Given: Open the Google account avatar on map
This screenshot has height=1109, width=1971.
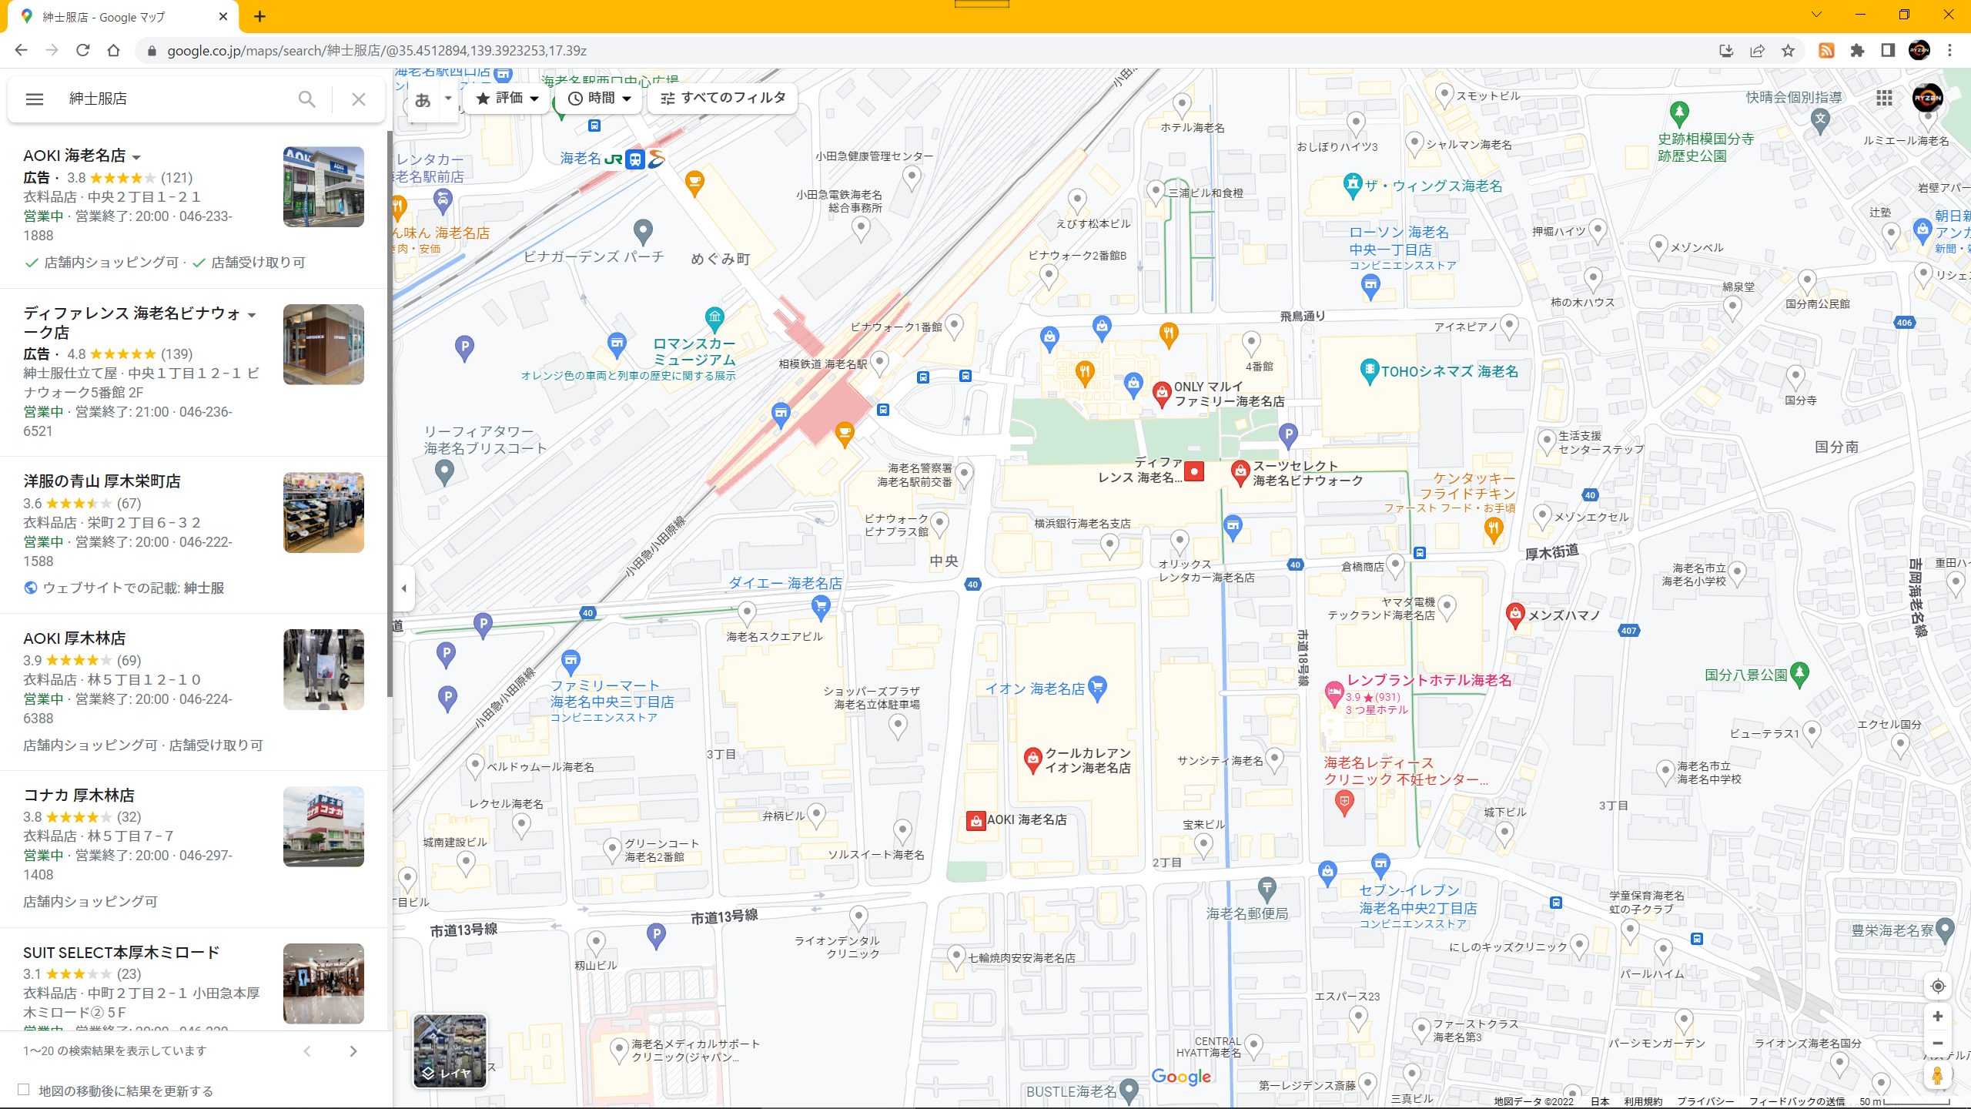Looking at the screenshot, I should [1928, 98].
